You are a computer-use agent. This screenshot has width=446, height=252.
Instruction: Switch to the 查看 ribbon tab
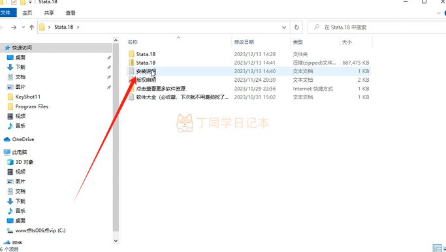click(71, 13)
